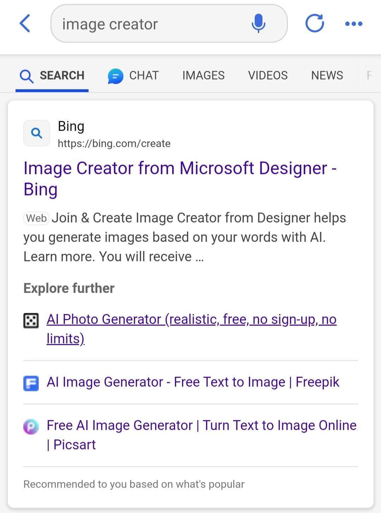
Task: Click the 'Web' label badge
Action: click(x=36, y=218)
